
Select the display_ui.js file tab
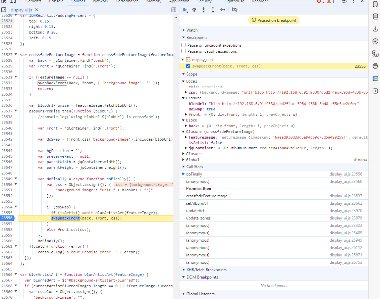21,10
